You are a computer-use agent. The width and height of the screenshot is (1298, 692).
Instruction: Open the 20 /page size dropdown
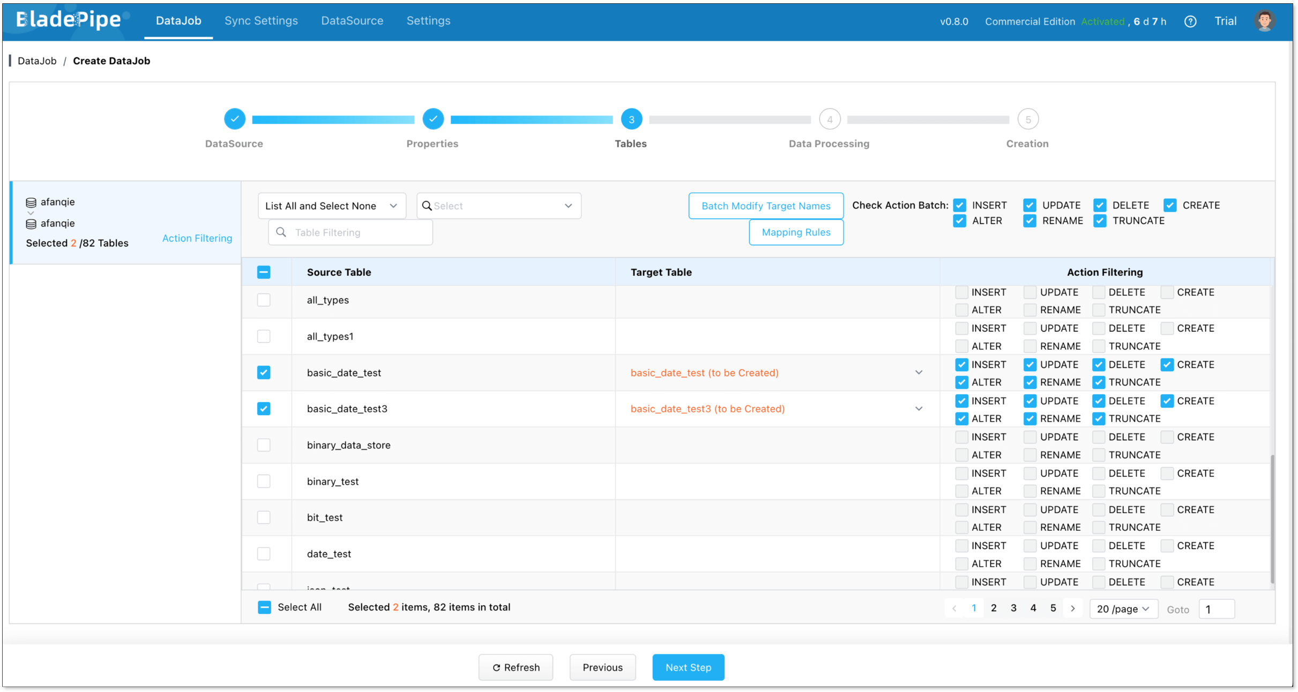(1123, 609)
